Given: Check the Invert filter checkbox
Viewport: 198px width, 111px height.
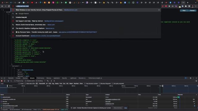Looking at the screenshot, I should click(x=19, y=84).
